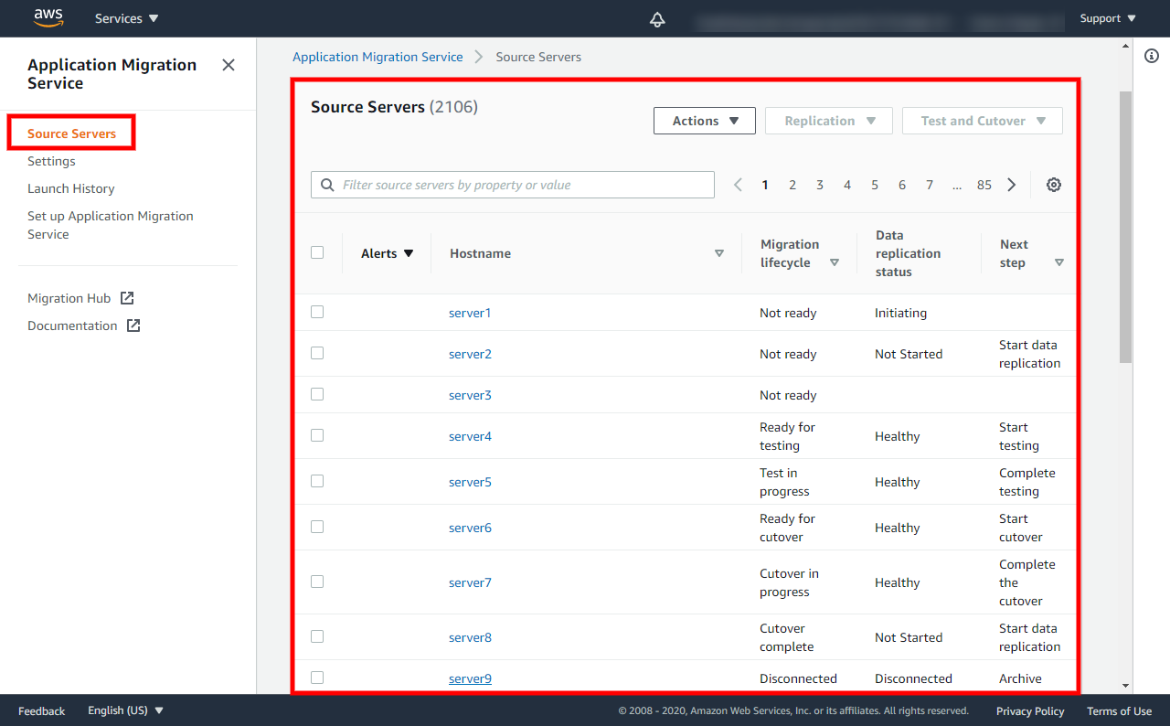Open the Documentation external link

[x=84, y=326]
